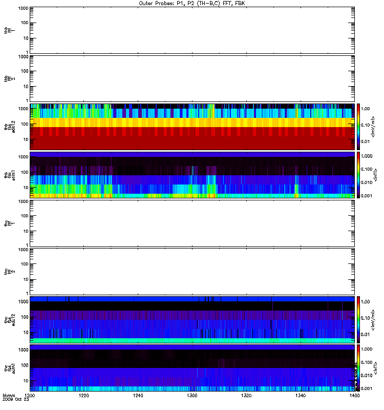Click the 'thb fbk edc12' y-axis label
Screen dimensions: 384x410
click(x=9, y=127)
